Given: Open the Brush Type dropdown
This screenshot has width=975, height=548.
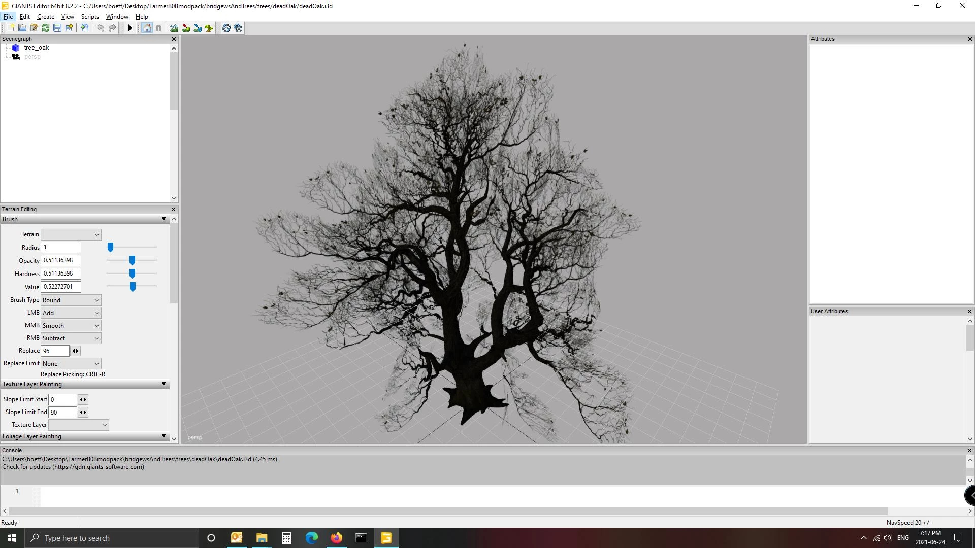Looking at the screenshot, I should 71,300.
